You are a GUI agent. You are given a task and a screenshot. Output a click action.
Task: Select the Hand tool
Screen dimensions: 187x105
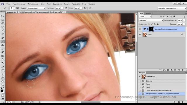(x=3, y=82)
